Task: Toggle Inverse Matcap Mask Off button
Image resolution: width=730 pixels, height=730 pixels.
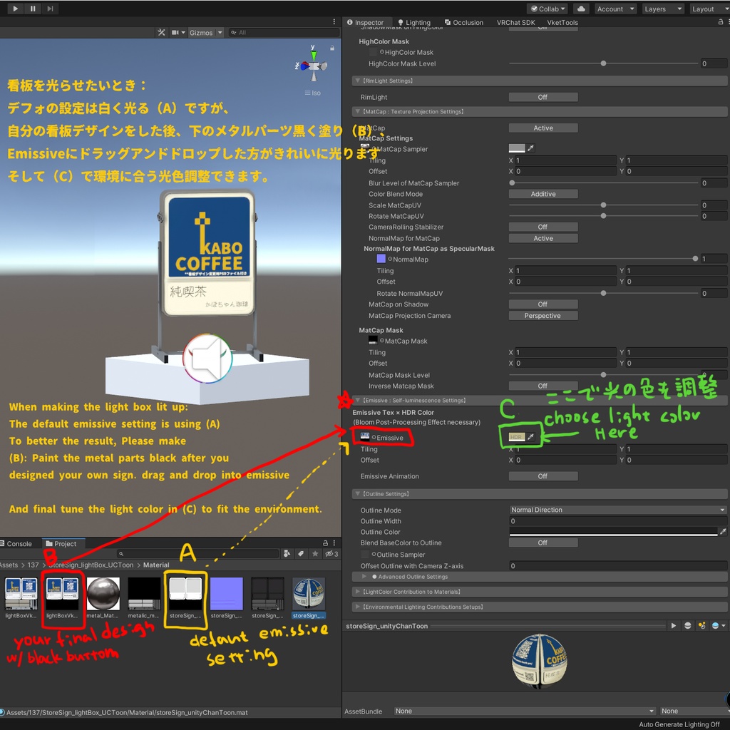Action: coord(543,386)
